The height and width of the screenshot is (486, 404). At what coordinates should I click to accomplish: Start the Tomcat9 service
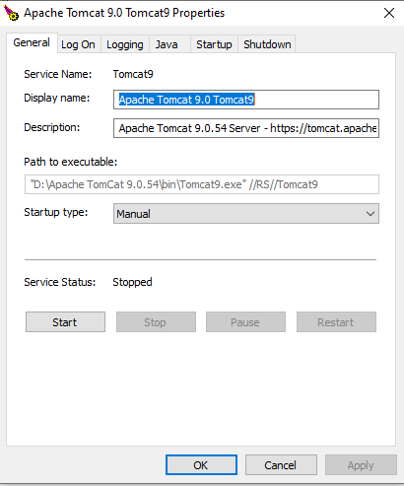point(65,322)
